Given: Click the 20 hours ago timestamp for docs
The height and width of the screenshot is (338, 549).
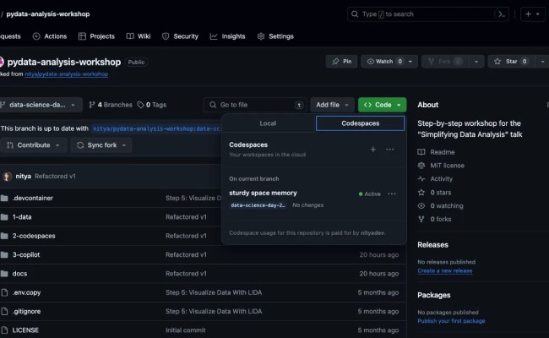Looking at the screenshot, I should [x=379, y=274].
